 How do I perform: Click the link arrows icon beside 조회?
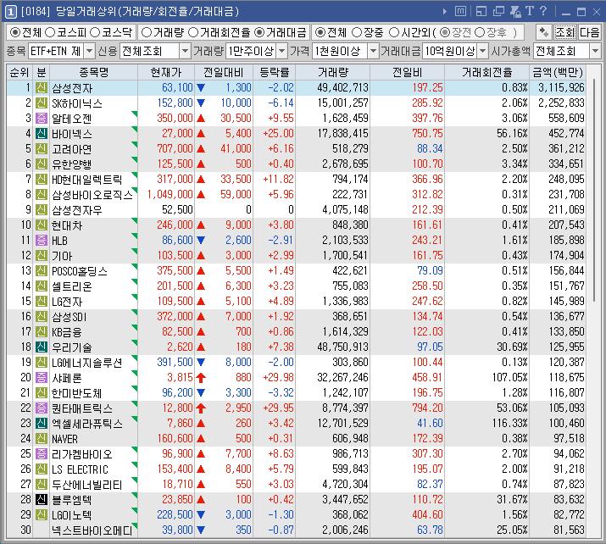[x=544, y=32]
